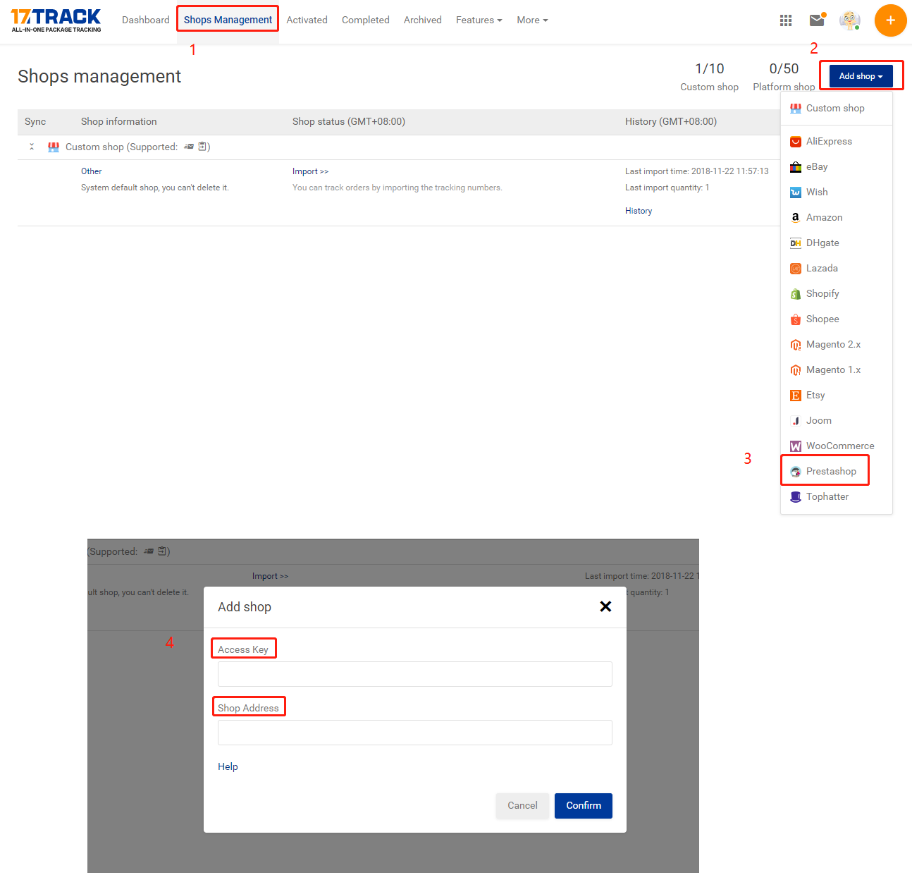Click the "Last import quantity: 1" text
Screen dimensions: 912x887
[x=667, y=188]
